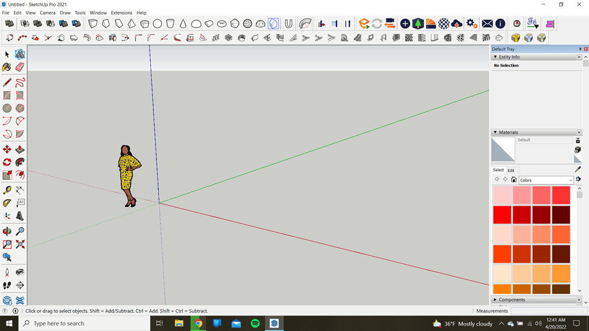
Task: Click the Create Material button
Action: point(577,140)
